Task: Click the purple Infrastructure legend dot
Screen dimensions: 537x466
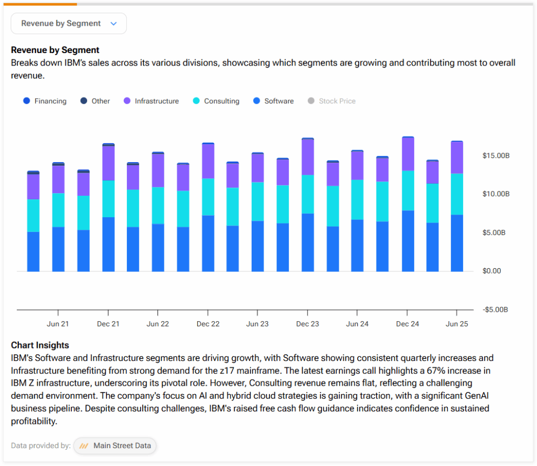Action: click(x=127, y=101)
